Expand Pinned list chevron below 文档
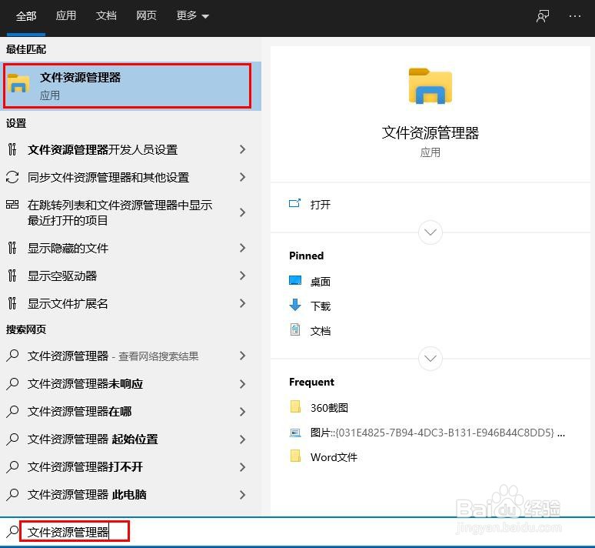Image resolution: width=595 pixels, height=548 pixels. pos(430,359)
